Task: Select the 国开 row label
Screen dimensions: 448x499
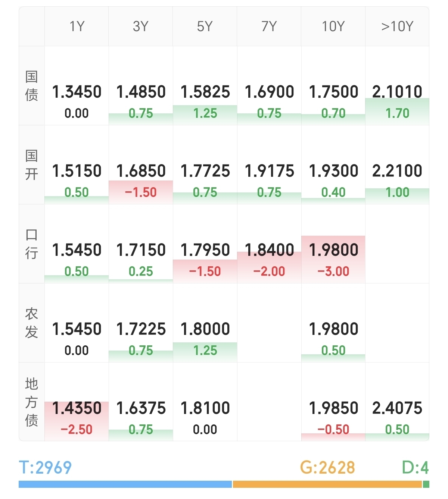Action: [32, 165]
